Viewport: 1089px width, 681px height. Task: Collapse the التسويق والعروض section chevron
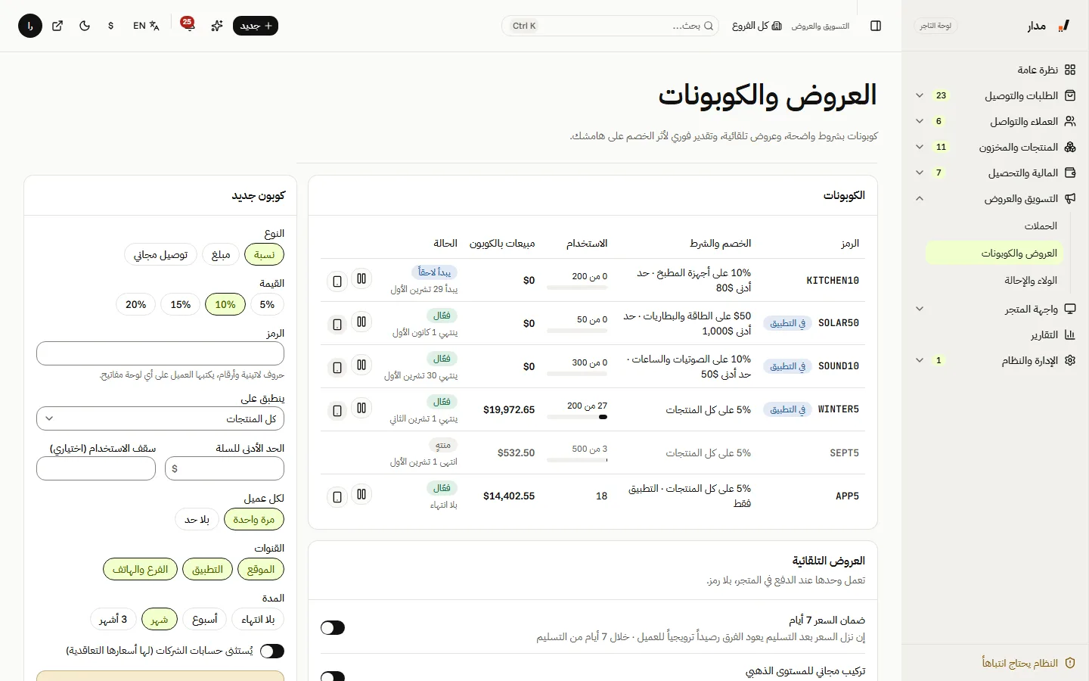pos(920,198)
